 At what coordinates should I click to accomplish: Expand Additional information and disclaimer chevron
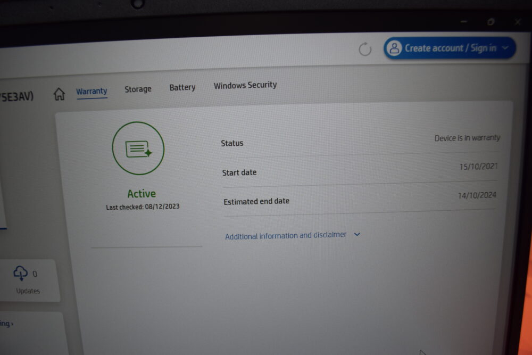[357, 234]
